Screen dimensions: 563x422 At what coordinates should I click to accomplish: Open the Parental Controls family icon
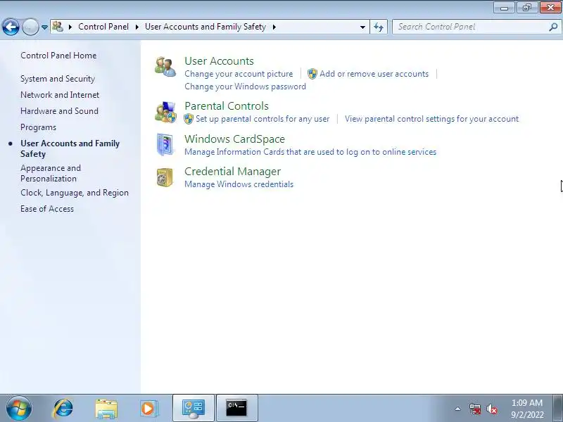coord(165,112)
